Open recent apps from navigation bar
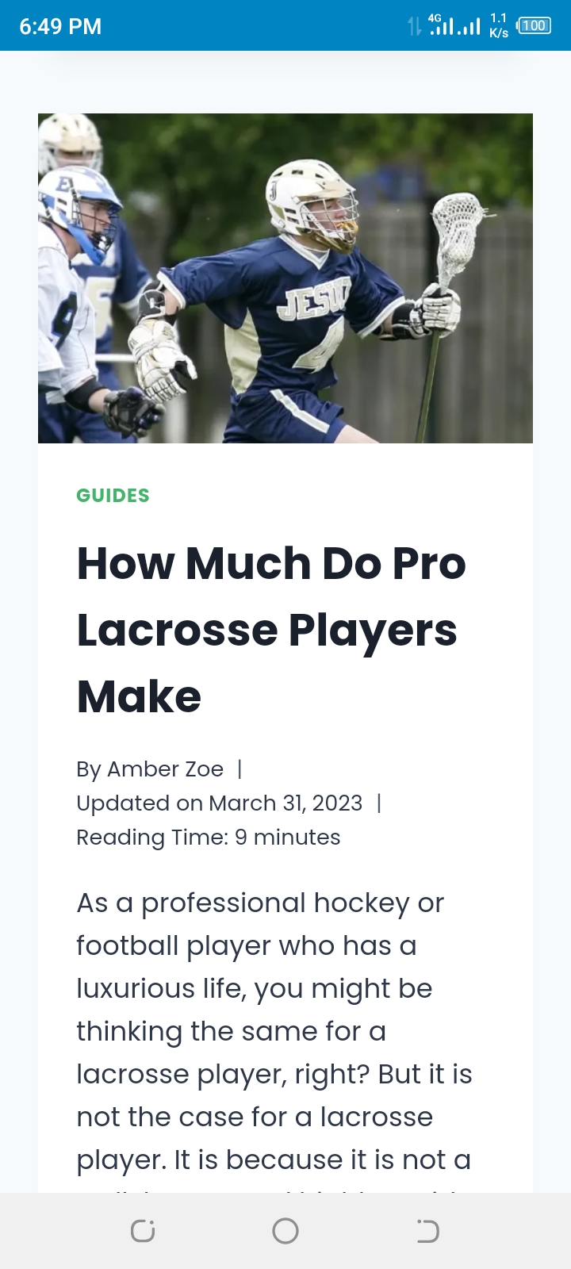 click(143, 1231)
